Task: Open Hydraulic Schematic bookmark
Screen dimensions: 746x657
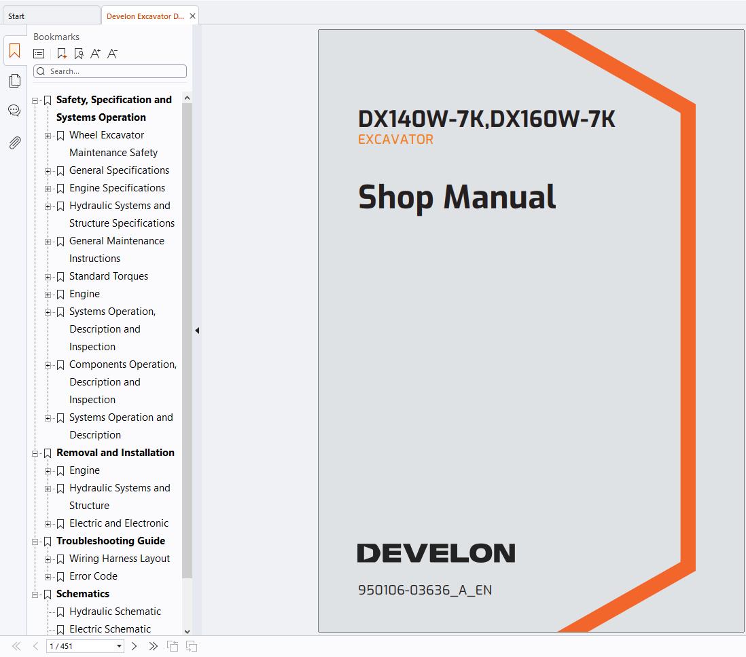Action: pyautogui.click(x=115, y=612)
